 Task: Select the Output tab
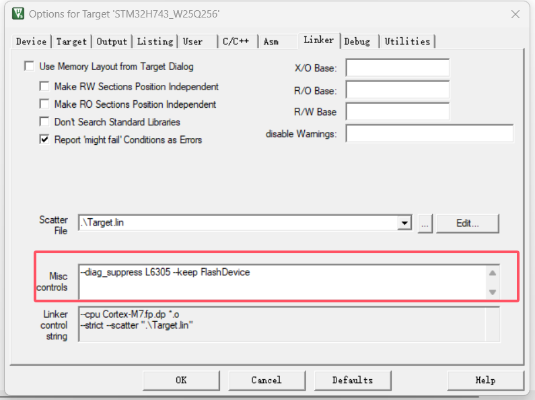coord(112,42)
